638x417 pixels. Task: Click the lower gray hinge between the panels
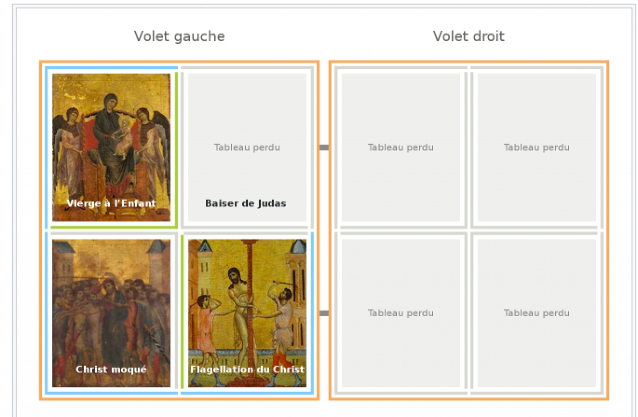[324, 313]
